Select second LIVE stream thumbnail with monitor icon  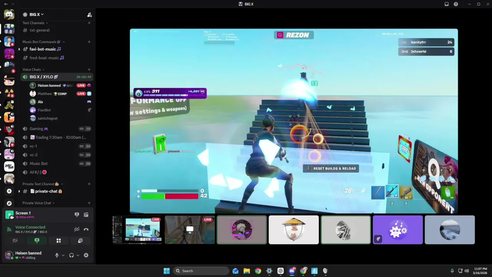coord(189,230)
